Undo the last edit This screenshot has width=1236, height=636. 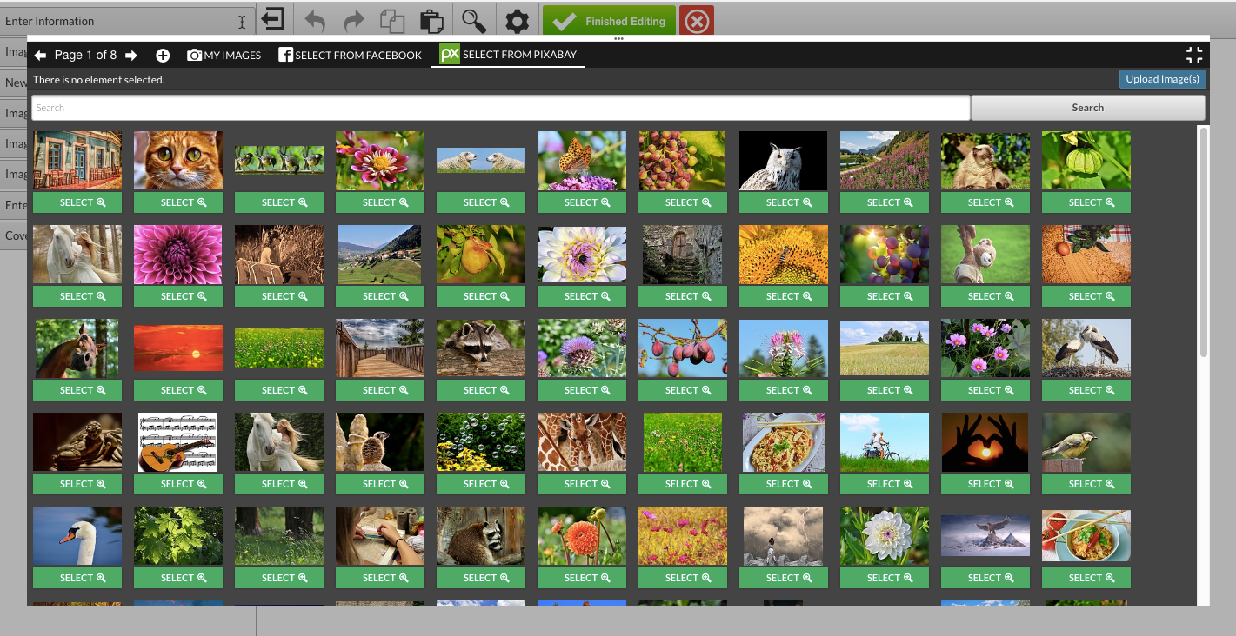[315, 21]
